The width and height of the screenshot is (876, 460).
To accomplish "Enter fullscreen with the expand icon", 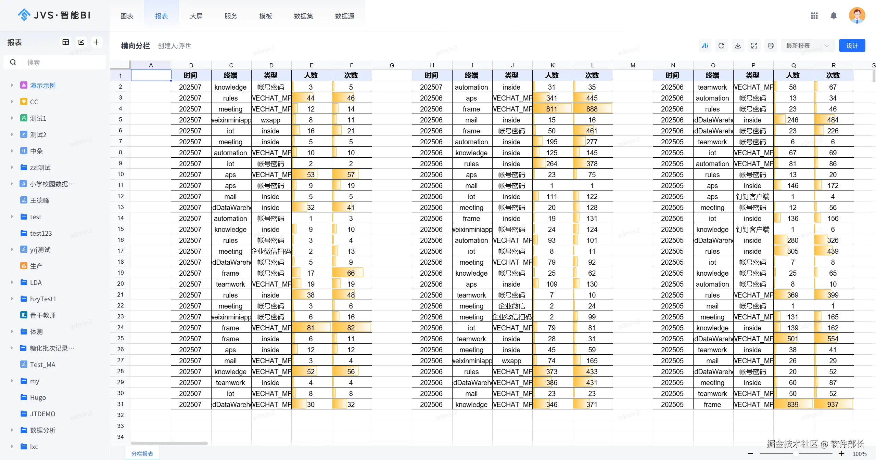I will click(754, 45).
